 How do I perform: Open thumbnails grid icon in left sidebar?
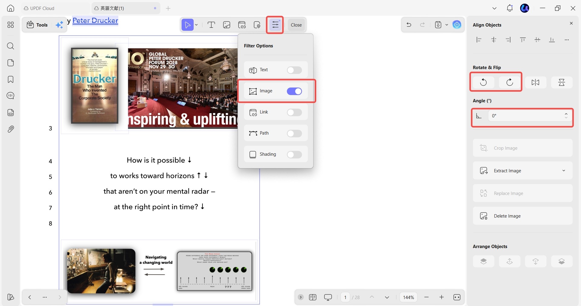pyautogui.click(x=11, y=25)
